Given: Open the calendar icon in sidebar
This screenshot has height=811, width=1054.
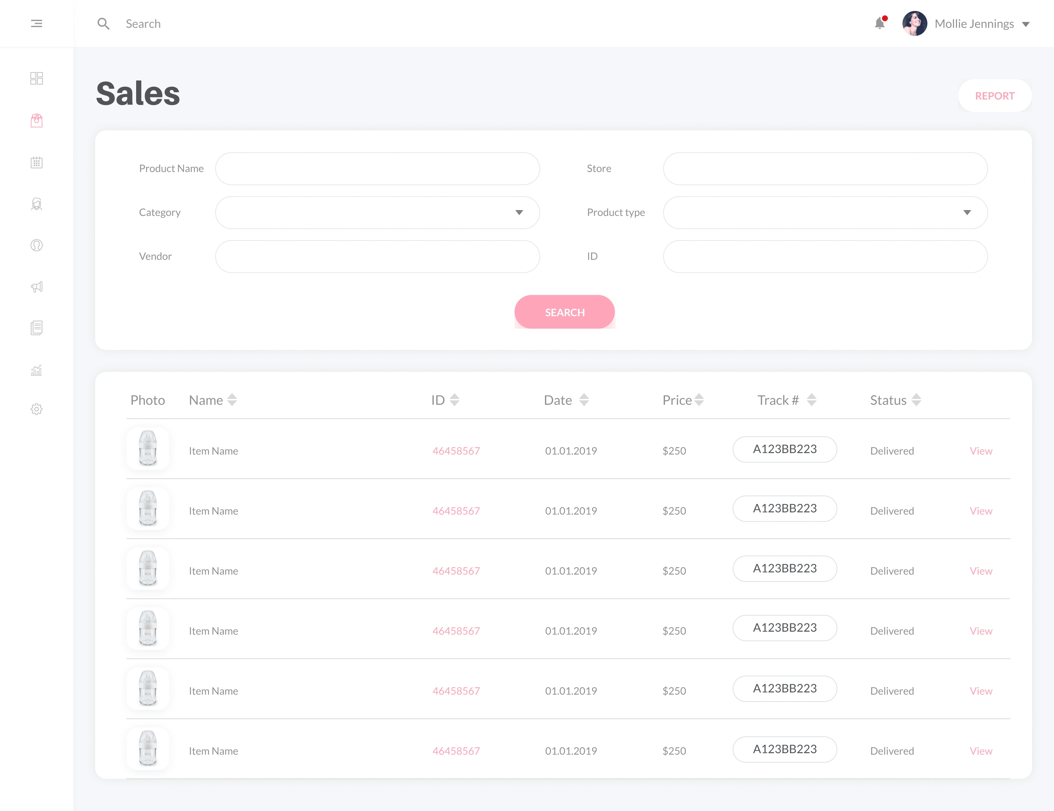Looking at the screenshot, I should tap(36, 162).
